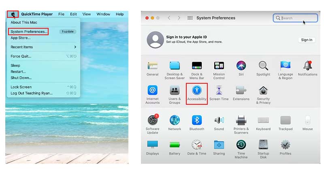Open Internet Accounts preferences

[x=153, y=95]
